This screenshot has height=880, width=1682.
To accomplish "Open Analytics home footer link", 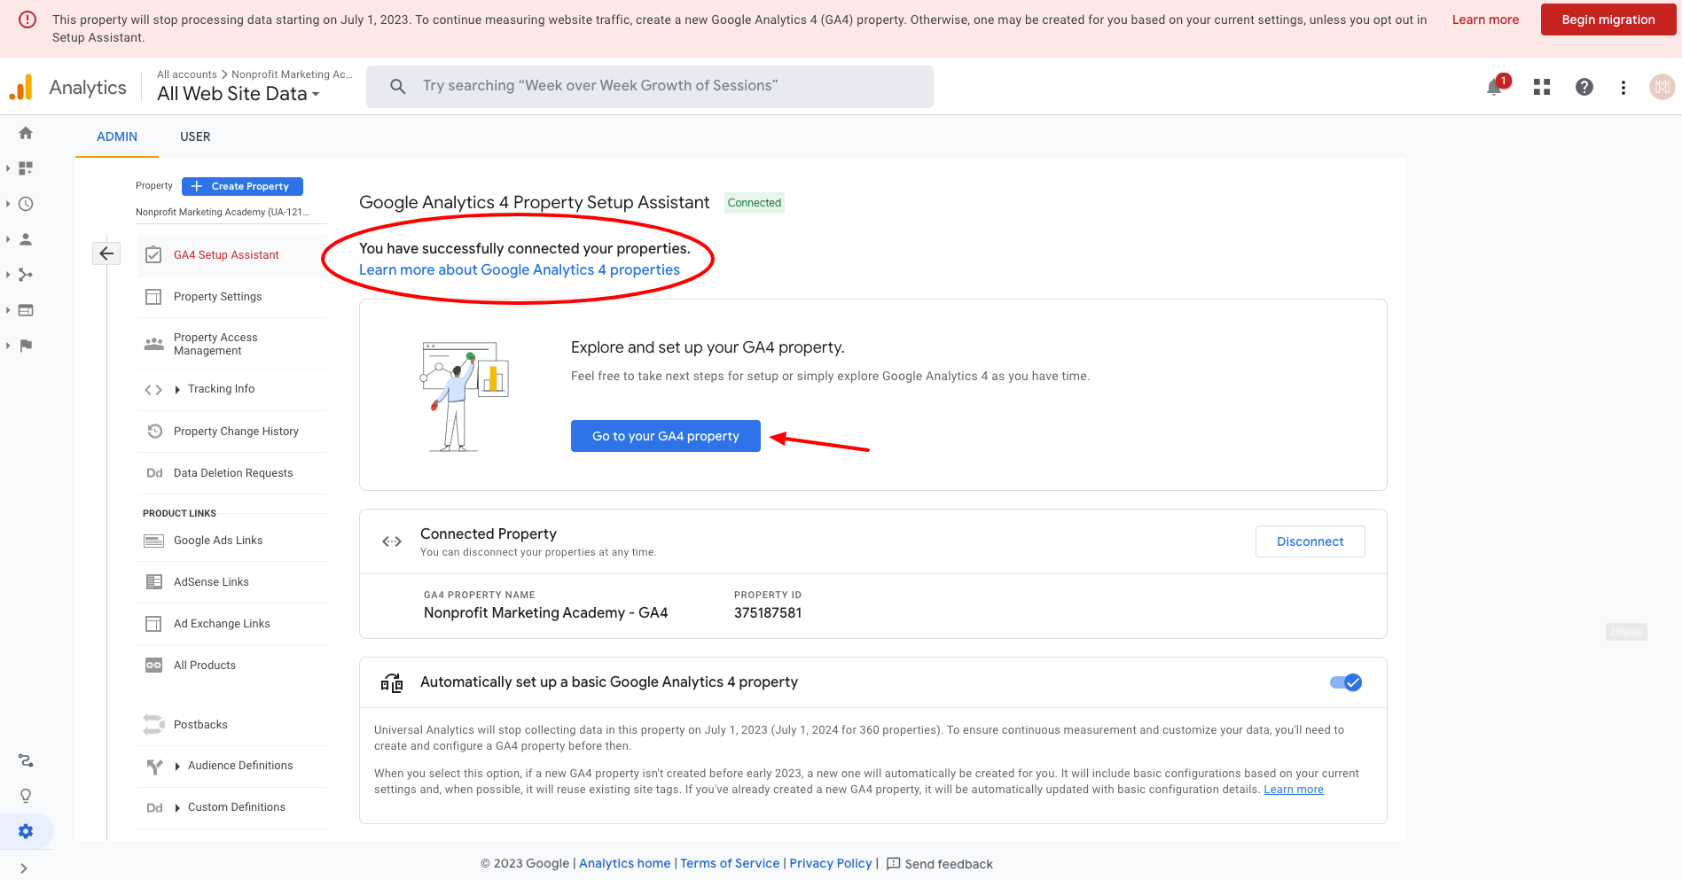I will point(625,864).
